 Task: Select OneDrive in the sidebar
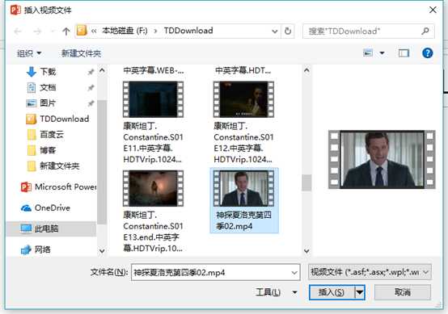[46, 208]
